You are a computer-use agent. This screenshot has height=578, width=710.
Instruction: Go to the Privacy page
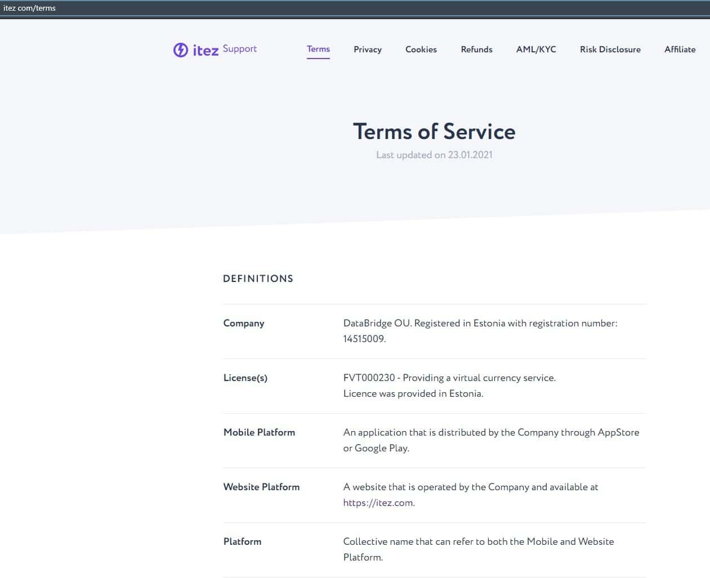(367, 50)
